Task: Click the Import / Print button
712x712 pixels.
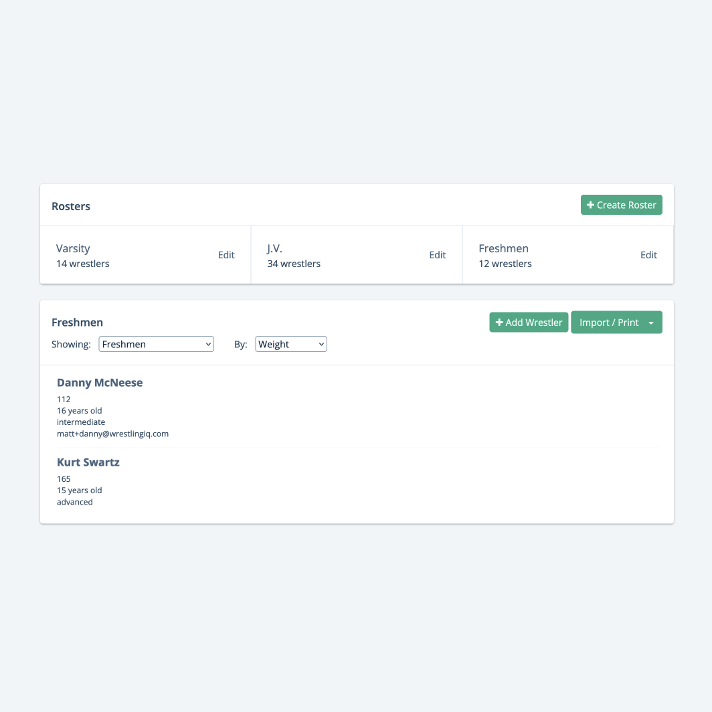Action: 608,322
